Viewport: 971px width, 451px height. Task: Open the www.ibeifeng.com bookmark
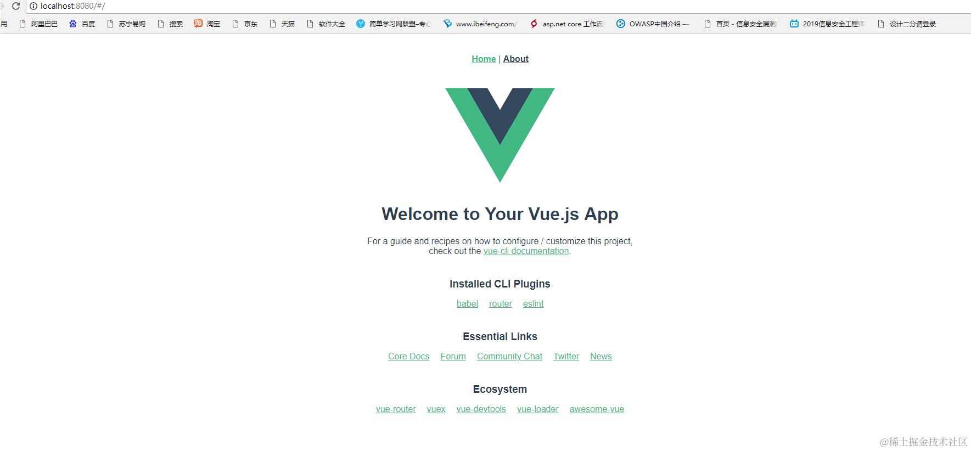(x=480, y=24)
